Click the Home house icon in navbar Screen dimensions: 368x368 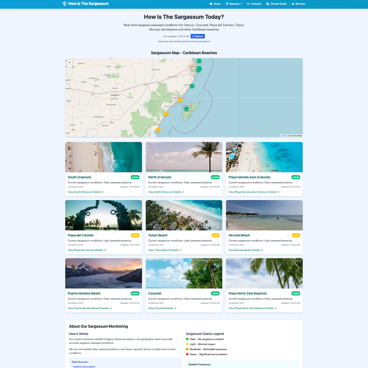point(211,4)
